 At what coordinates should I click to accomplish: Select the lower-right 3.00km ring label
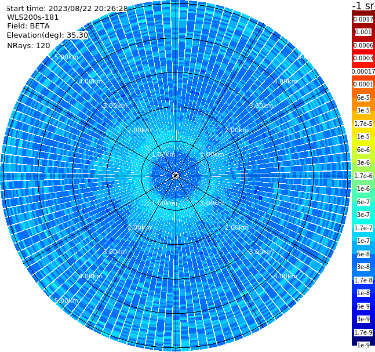[x=261, y=252]
